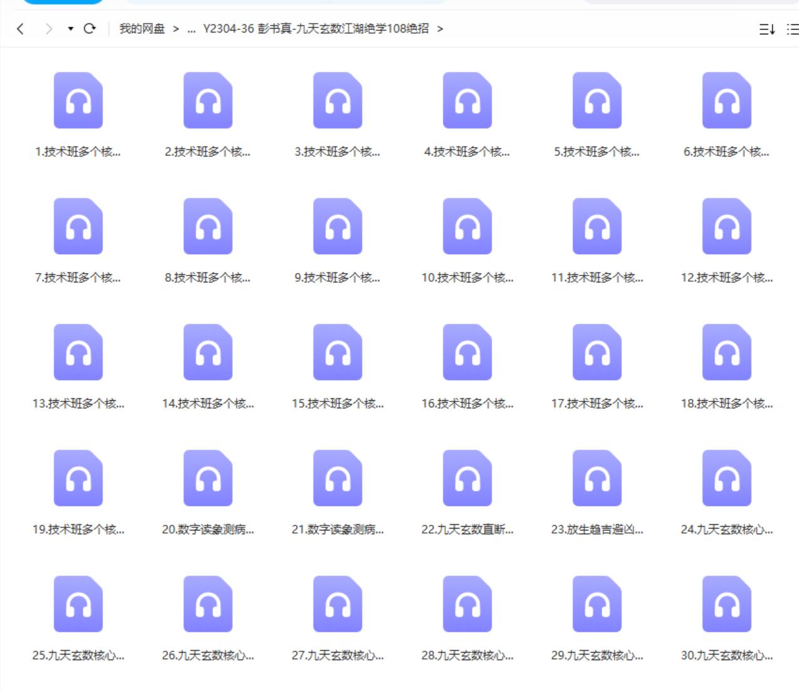Open Y2304-36 彭书真 folder breadcrumb
The image size is (799, 692).
316,29
